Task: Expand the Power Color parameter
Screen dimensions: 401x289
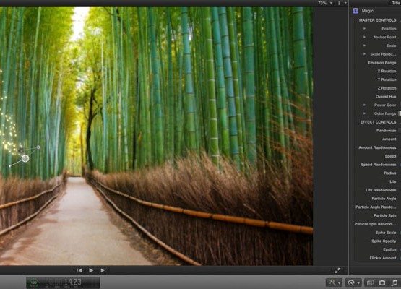Action: click(364, 105)
